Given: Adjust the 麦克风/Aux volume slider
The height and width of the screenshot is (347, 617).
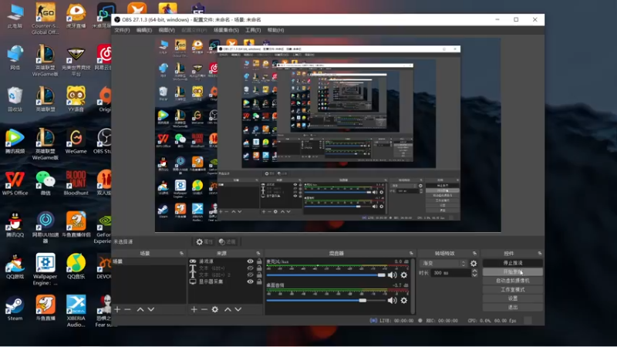Looking at the screenshot, I should click(325, 275).
